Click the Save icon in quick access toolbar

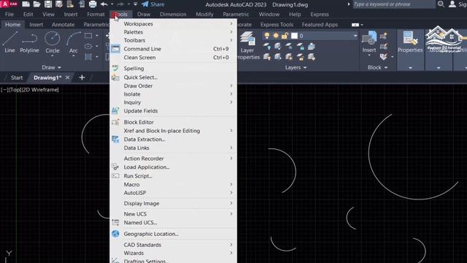click(x=48, y=4)
